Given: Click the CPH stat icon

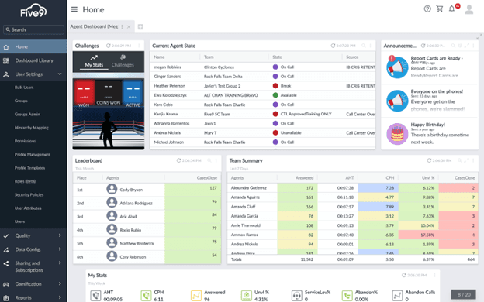Looking at the screenshot, I should [x=146, y=296].
